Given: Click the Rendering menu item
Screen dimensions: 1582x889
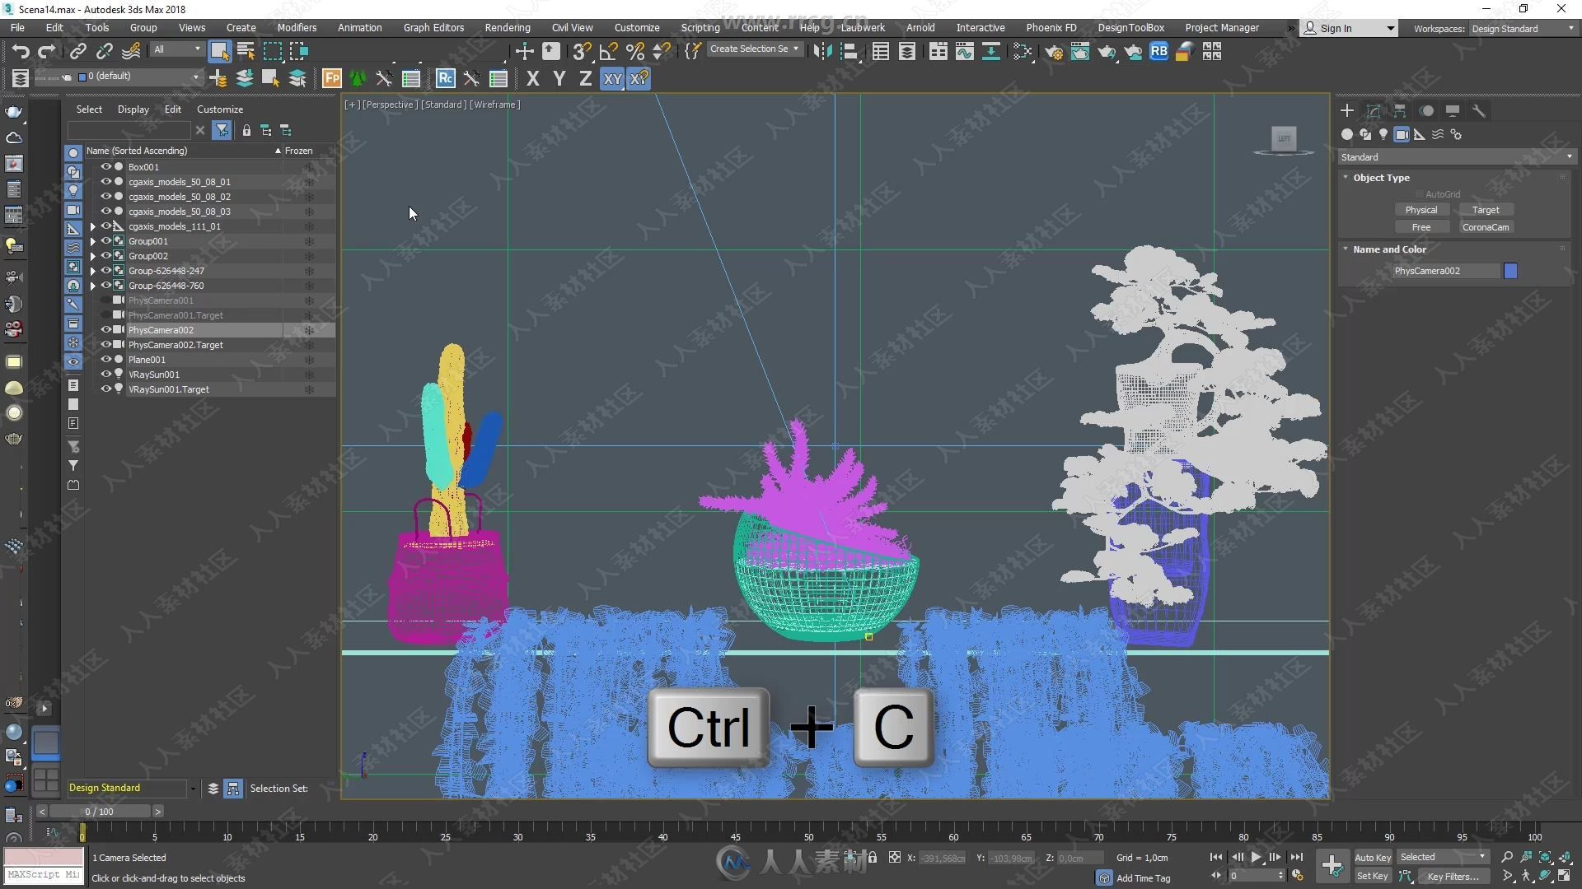Looking at the screenshot, I should click(x=508, y=27).
